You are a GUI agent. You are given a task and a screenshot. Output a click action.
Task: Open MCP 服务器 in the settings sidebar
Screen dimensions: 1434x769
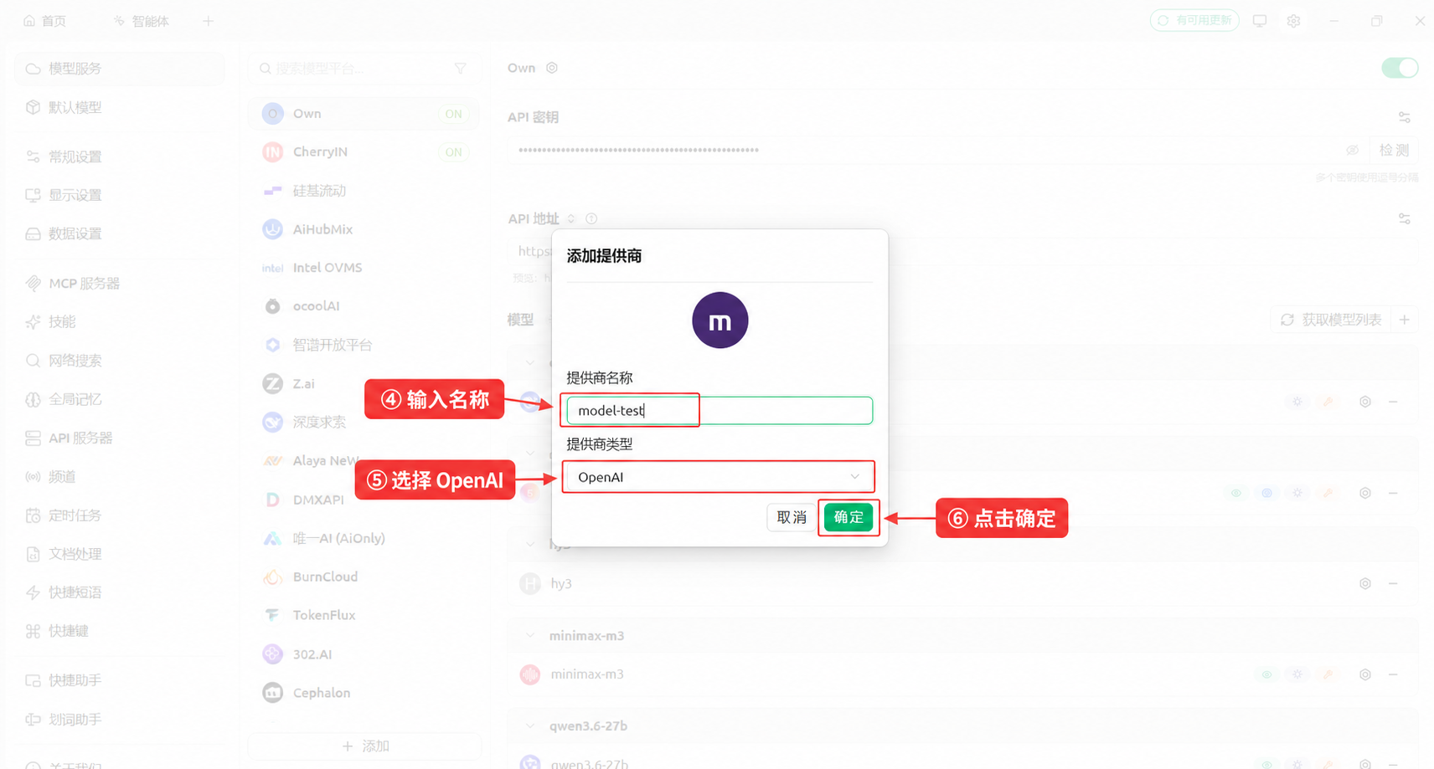pyautogui.click(x=120, y=284)
